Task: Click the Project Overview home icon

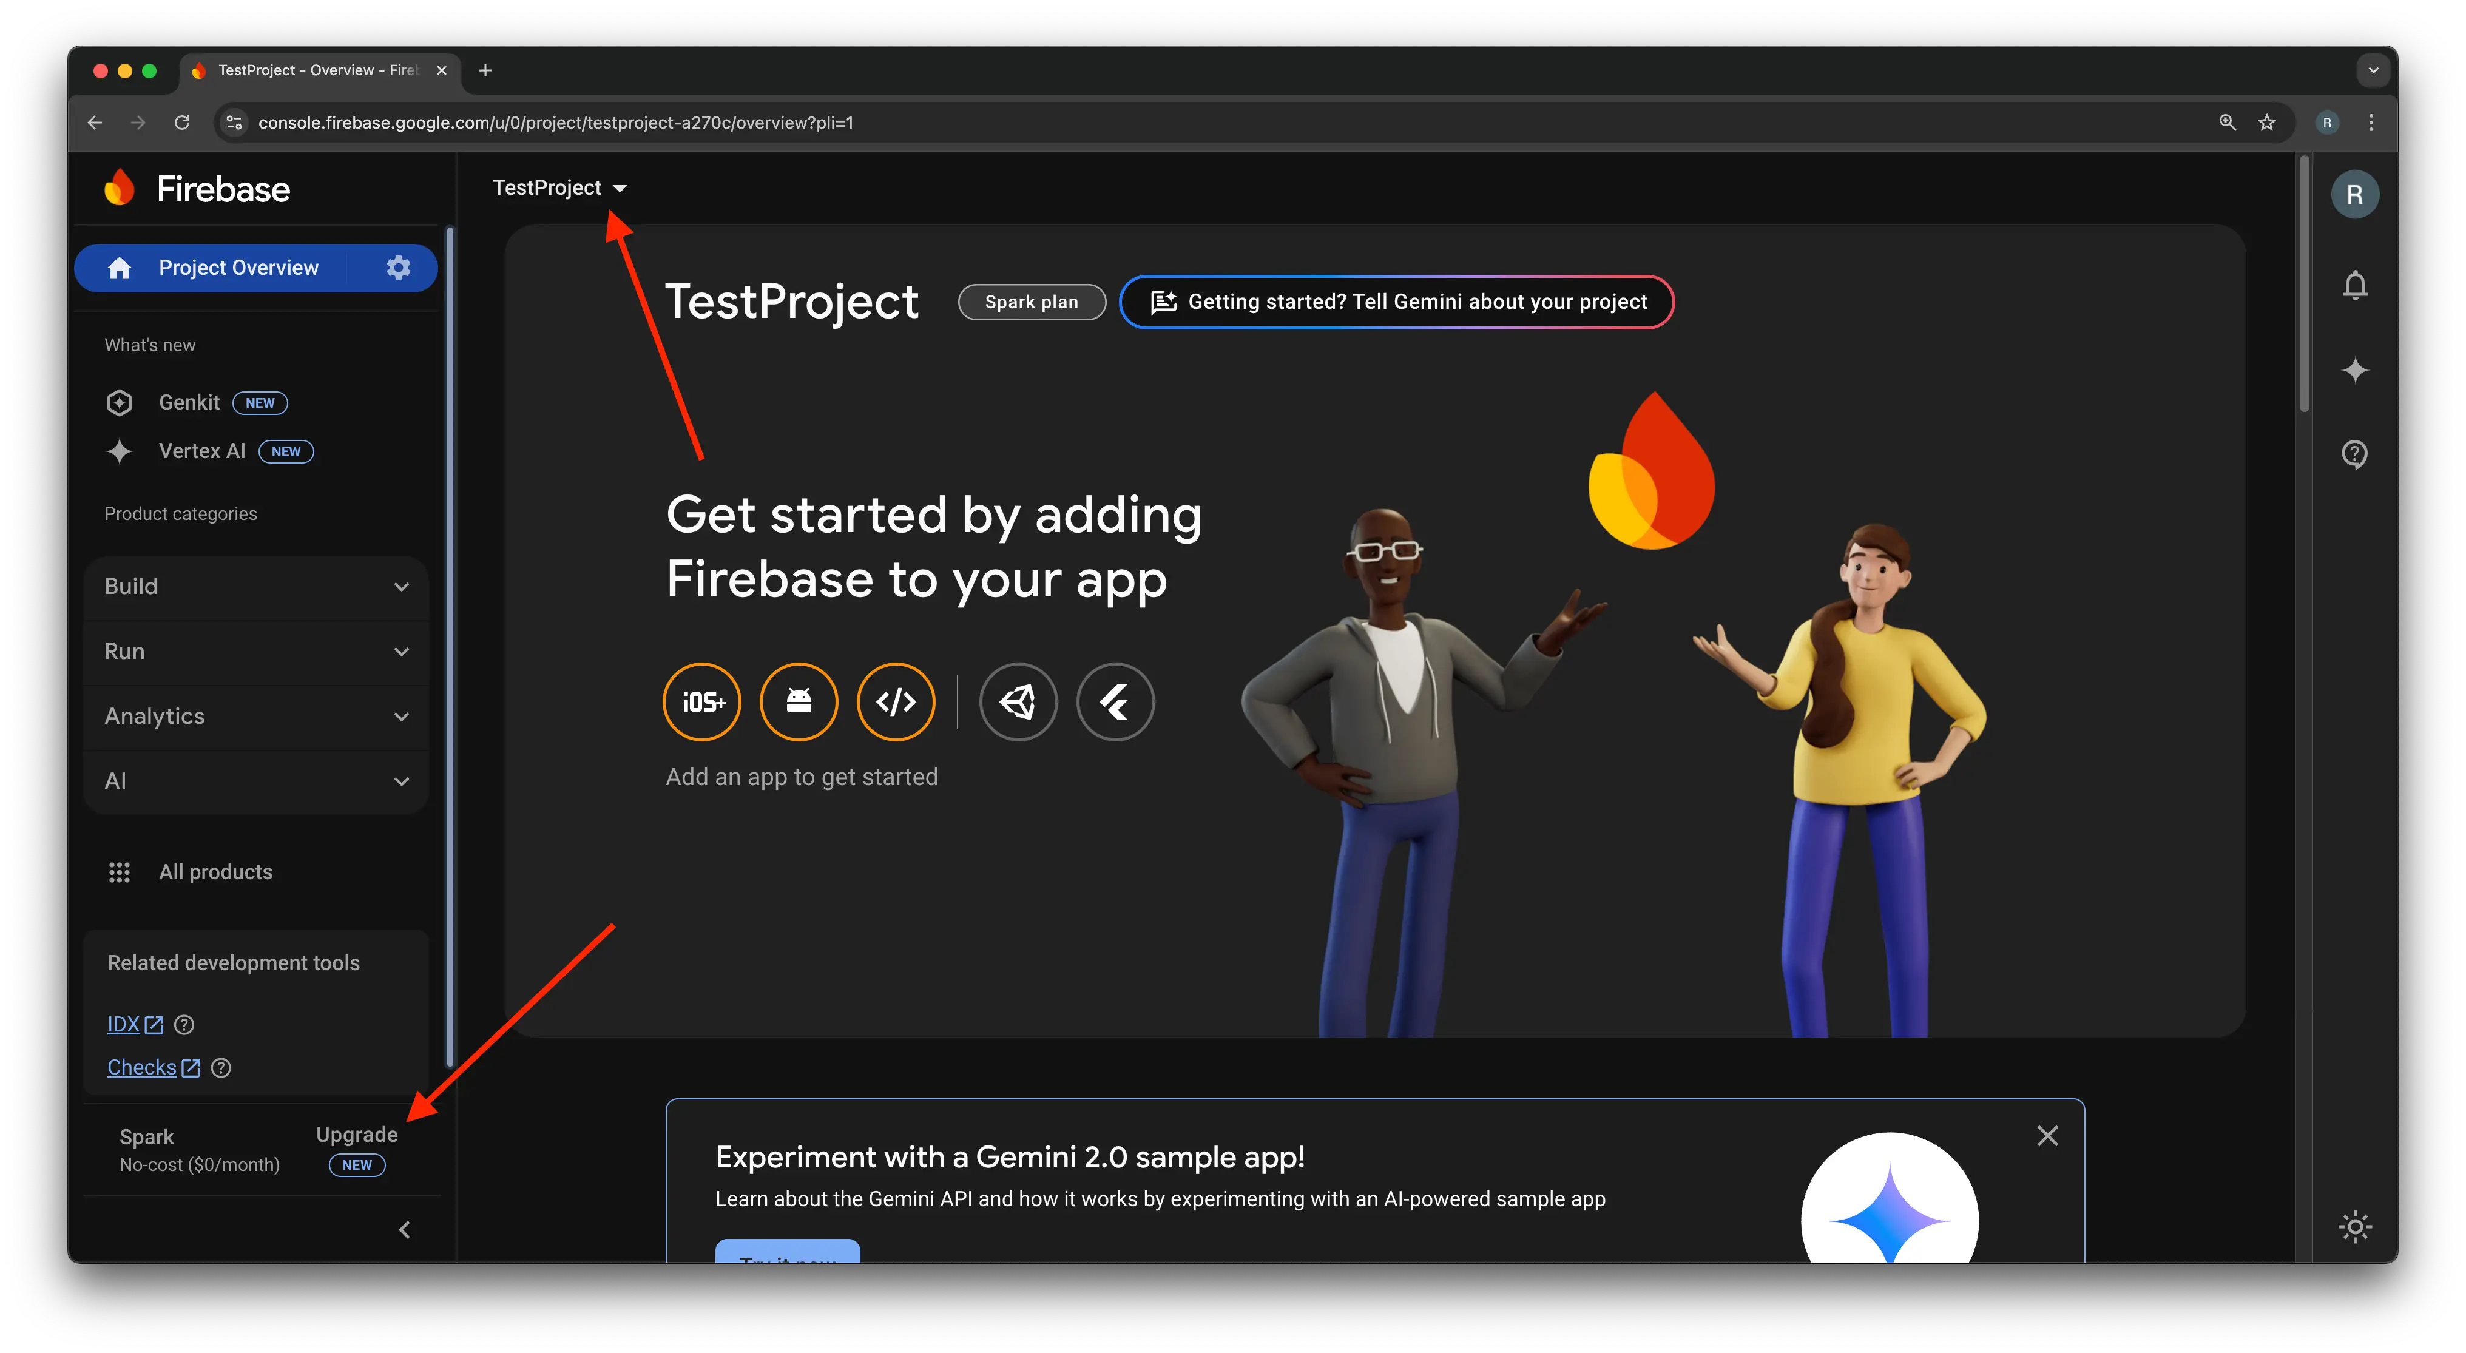Action: [120, 268]
